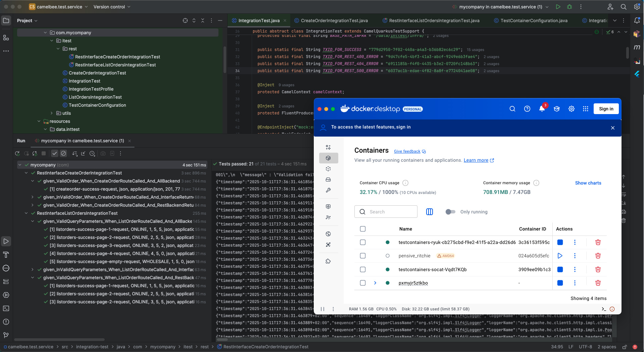This screenshot has height=352, width=644.
Task: Click the sort tests alphabetically icon
Action: click(75, 153)
